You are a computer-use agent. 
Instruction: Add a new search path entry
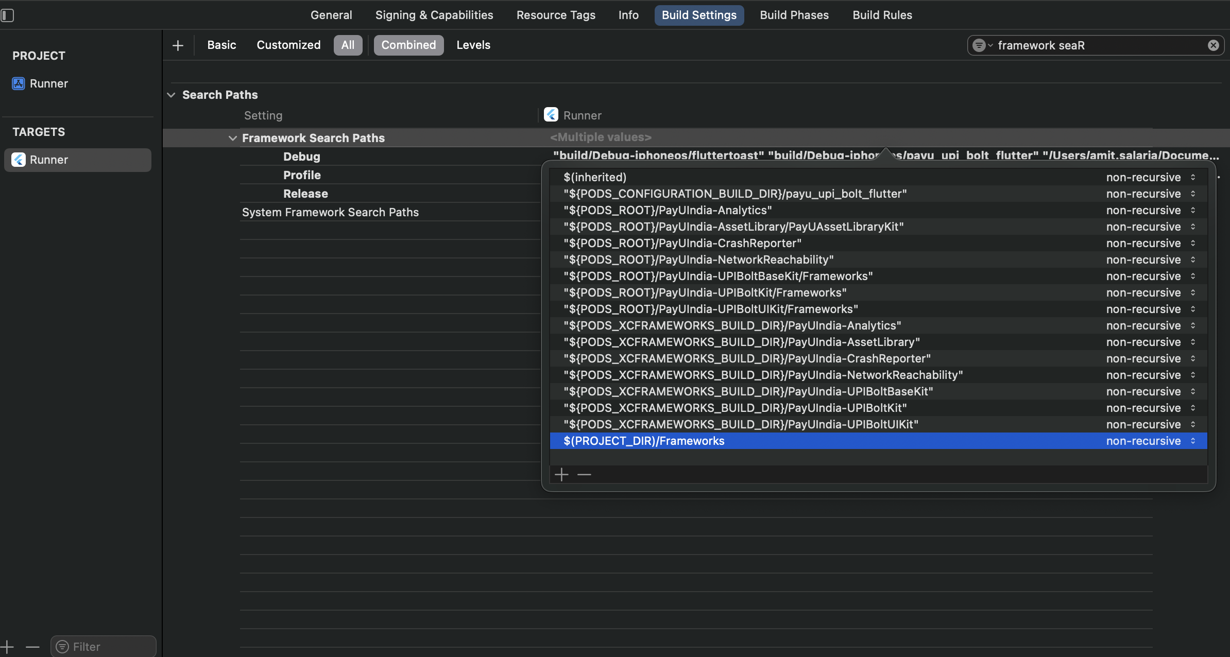[561, 474]
